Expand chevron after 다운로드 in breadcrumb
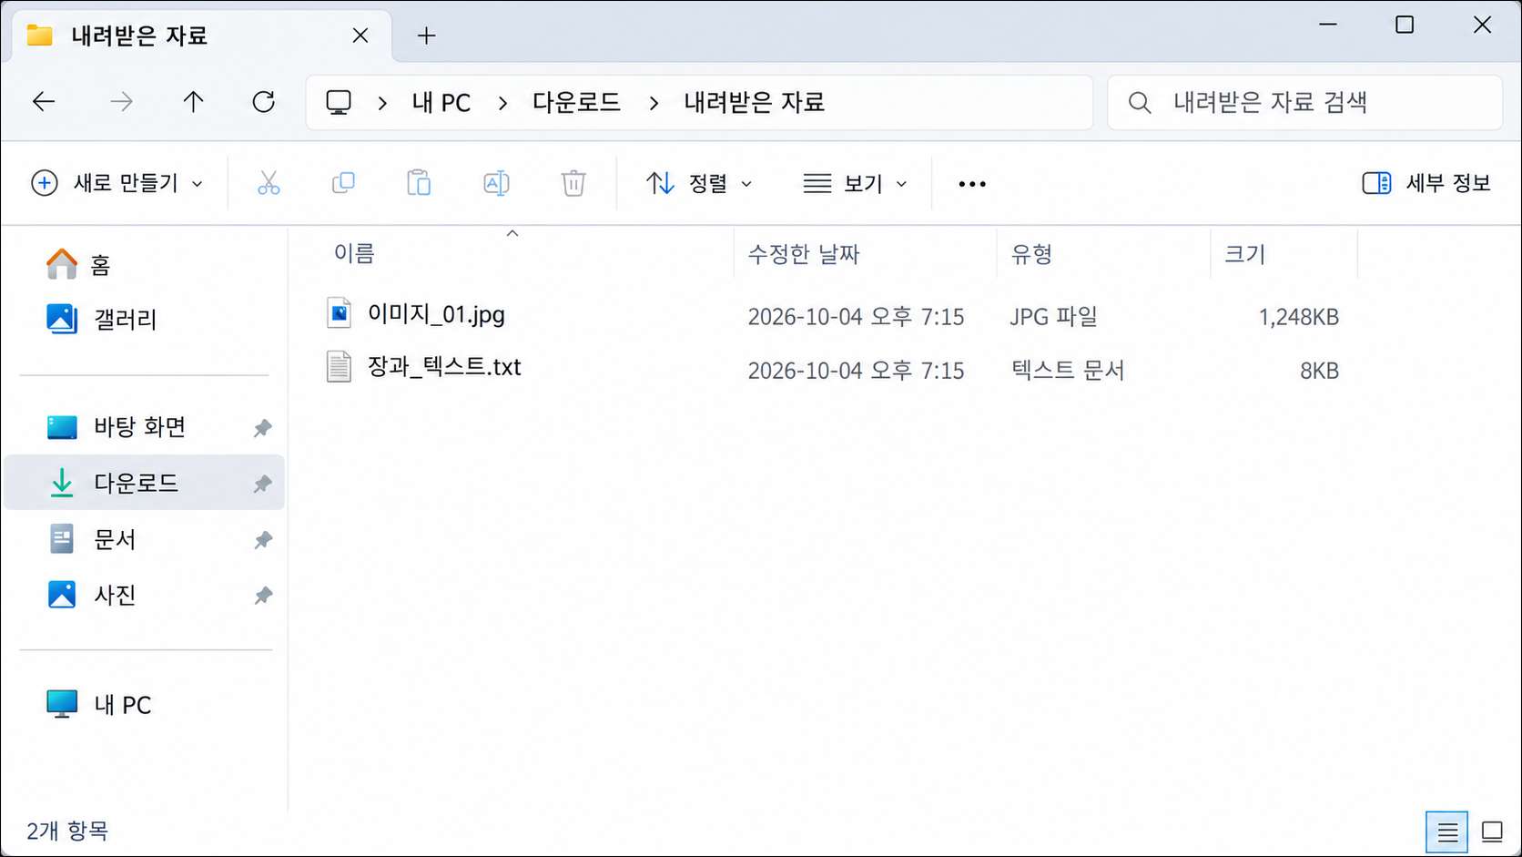This screenshot has height=857, width=1522. [654, 103]
